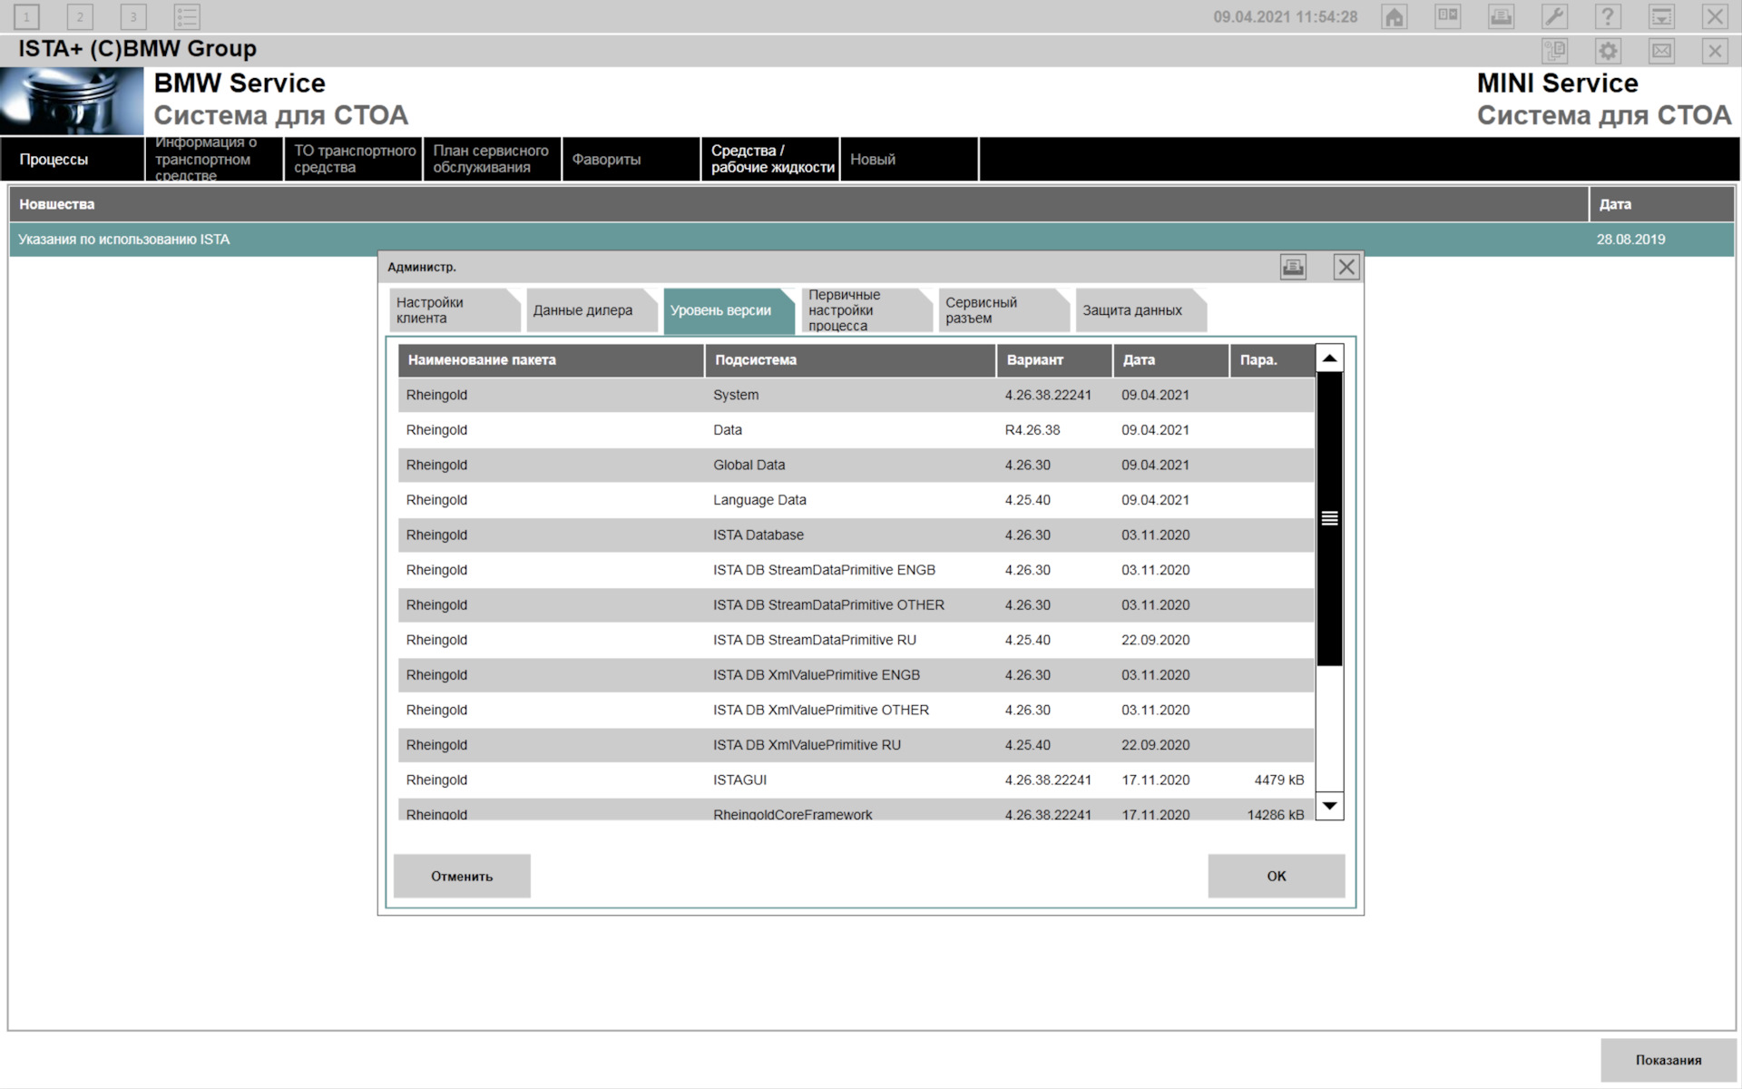
Task: Open the Процессы menu tab
Action: pyautogui.click(x=72, y=159)
